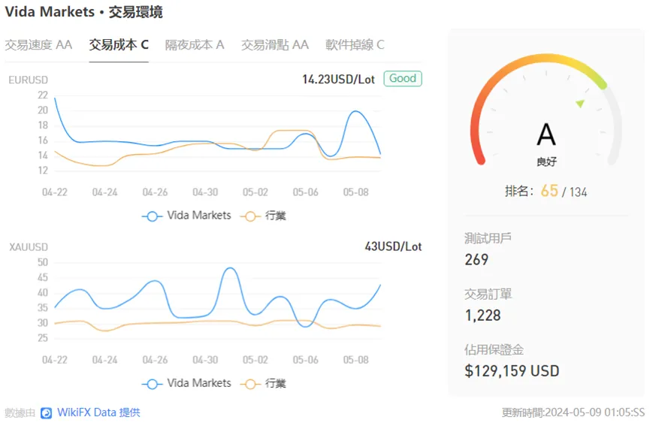Click the WikiFX Data 提供 link
650x423 pixels.
pos(98,412)
